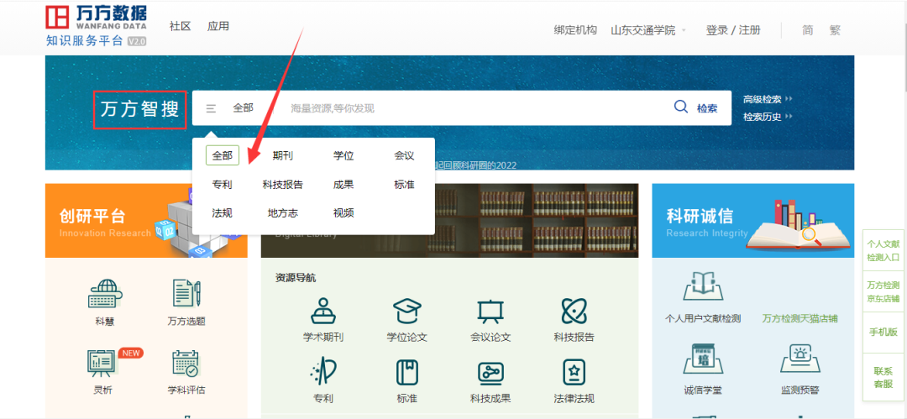Image resolution: width=907 pixels, height=419 pixels.
Task: Toggle the resource type list icon
Action: [x=211, y=108]
